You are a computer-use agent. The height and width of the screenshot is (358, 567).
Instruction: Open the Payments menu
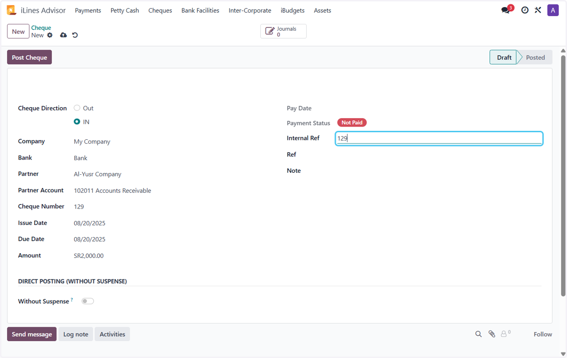(88, 10)
